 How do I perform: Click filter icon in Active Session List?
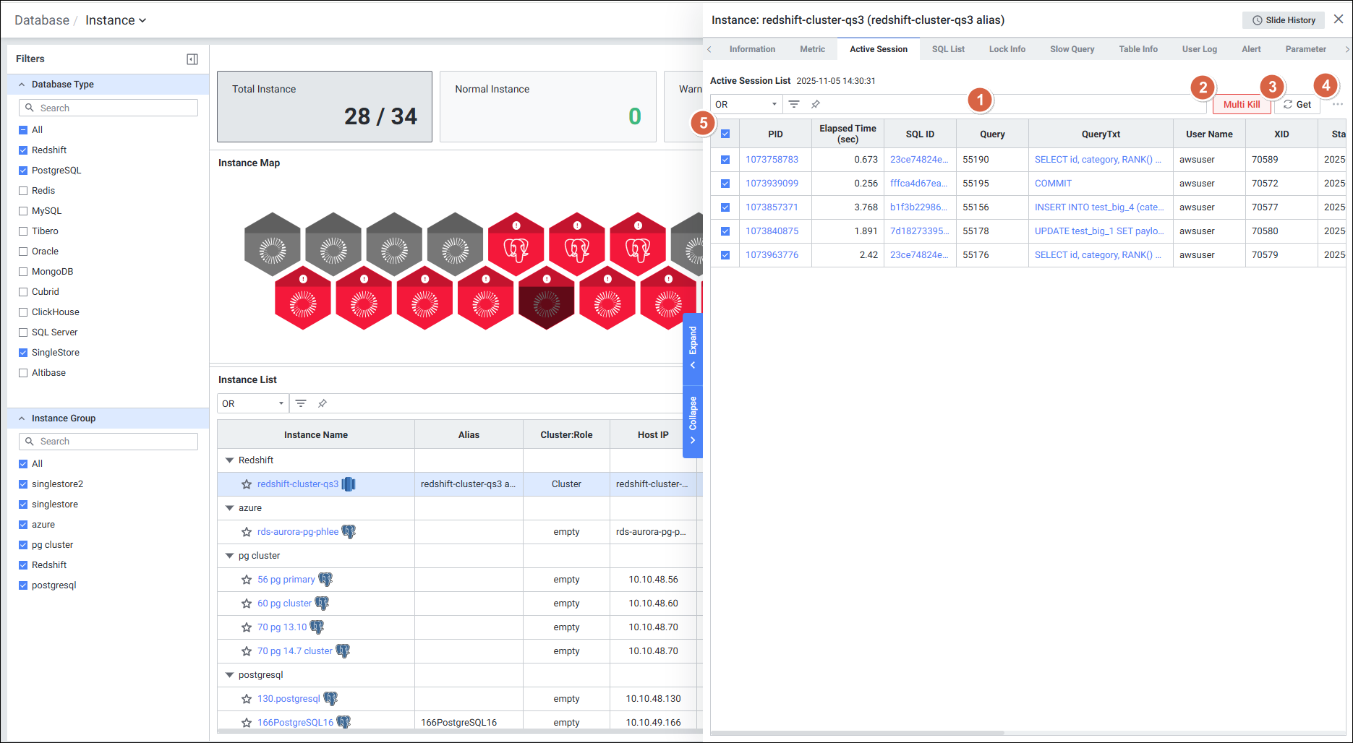794,104
